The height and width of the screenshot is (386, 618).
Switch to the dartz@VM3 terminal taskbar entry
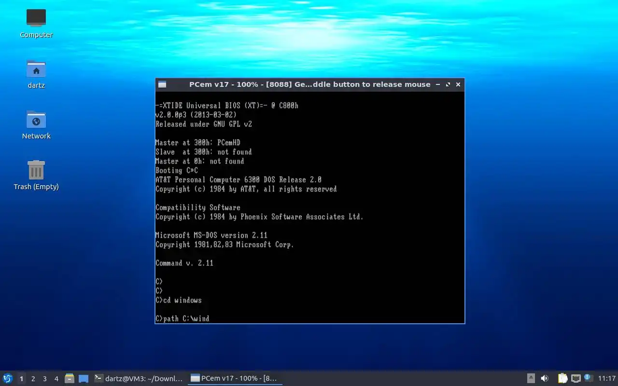[139, 378]
